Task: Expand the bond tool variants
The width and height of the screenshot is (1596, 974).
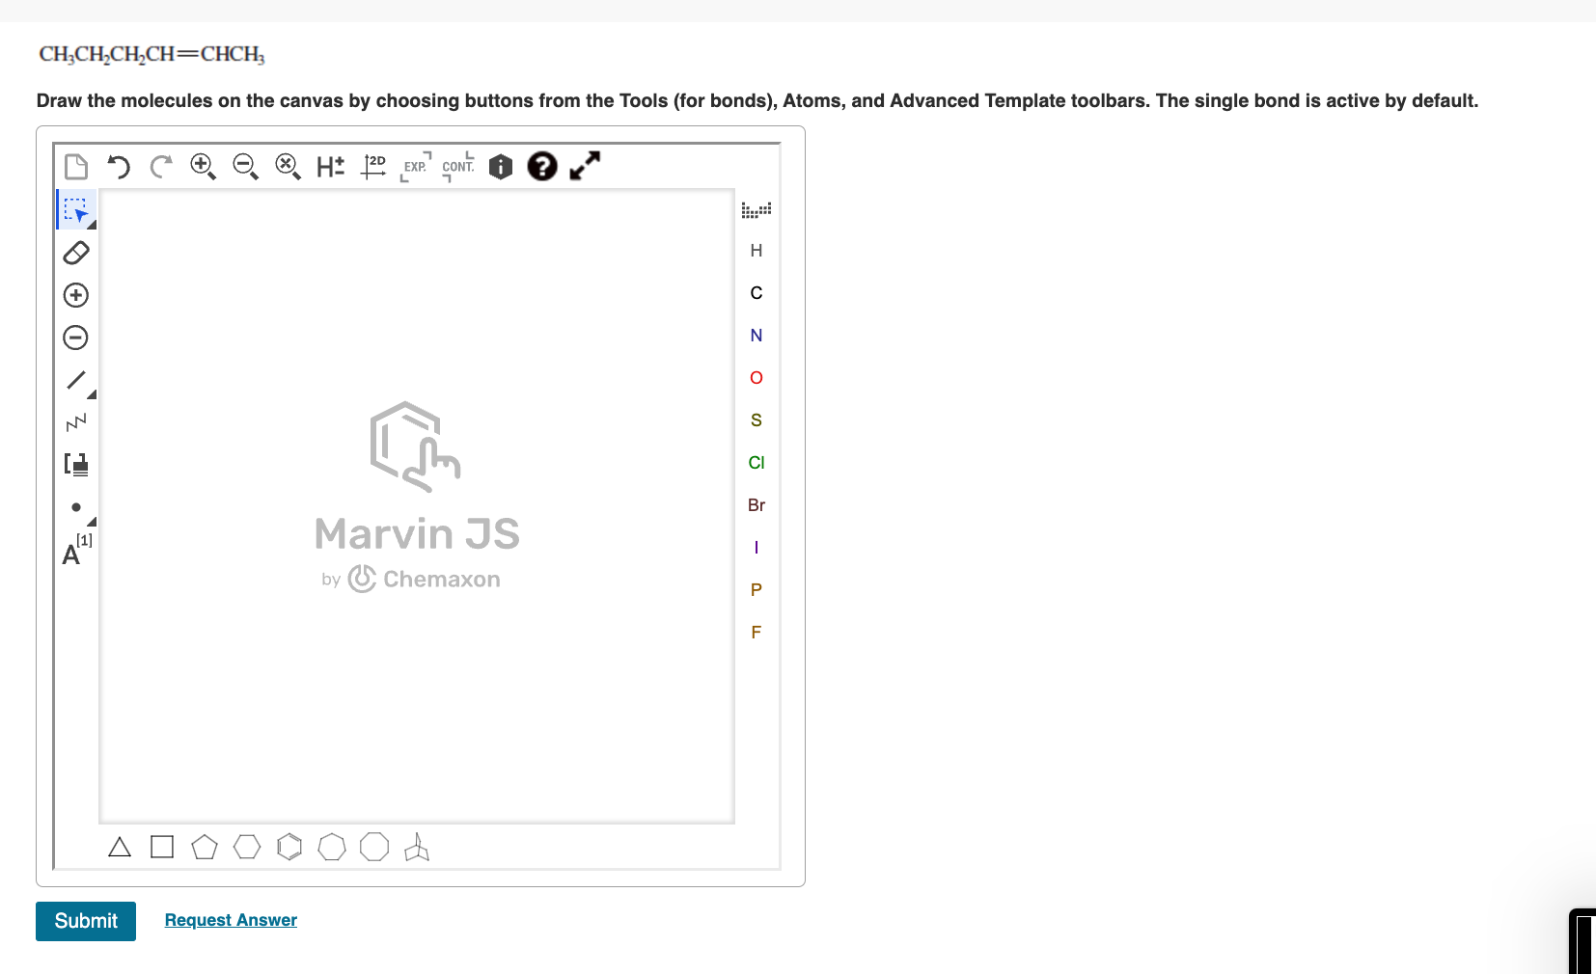Action: [x=92, y=395]
